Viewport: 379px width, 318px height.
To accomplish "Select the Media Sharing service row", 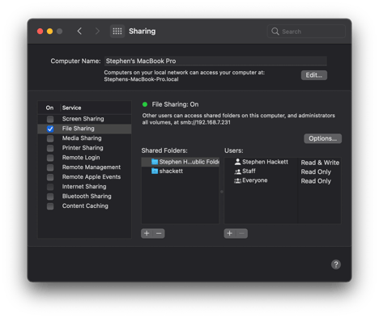I will click(84, 138).
